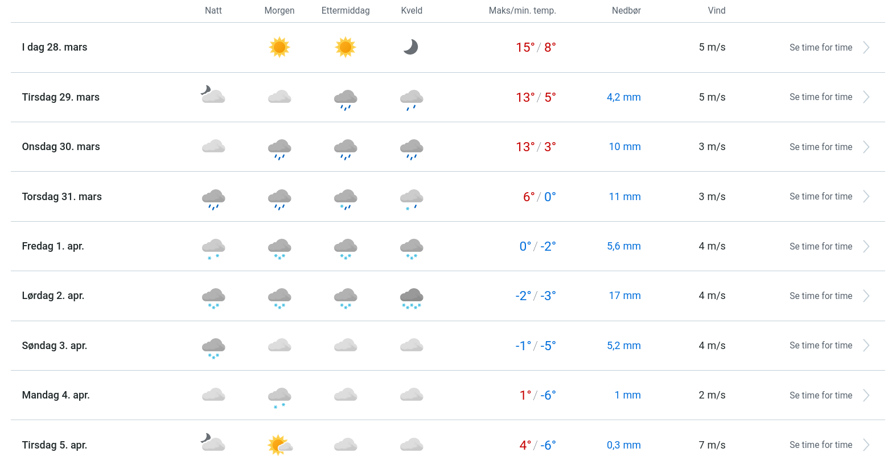Click Lørdag 2. apr. evening heavy snow icon
Image resolution: width=896 pixels, height=469 pixels.
tap(412, 298)
